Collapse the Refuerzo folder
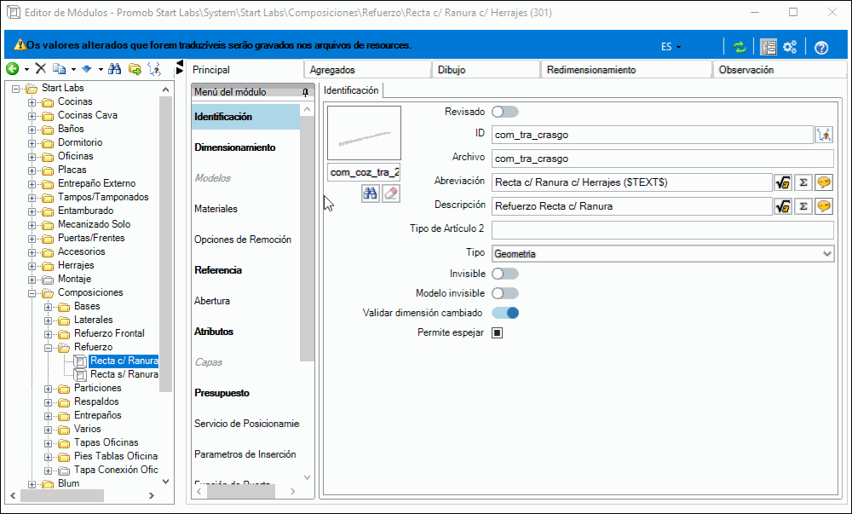 [49, 348]
